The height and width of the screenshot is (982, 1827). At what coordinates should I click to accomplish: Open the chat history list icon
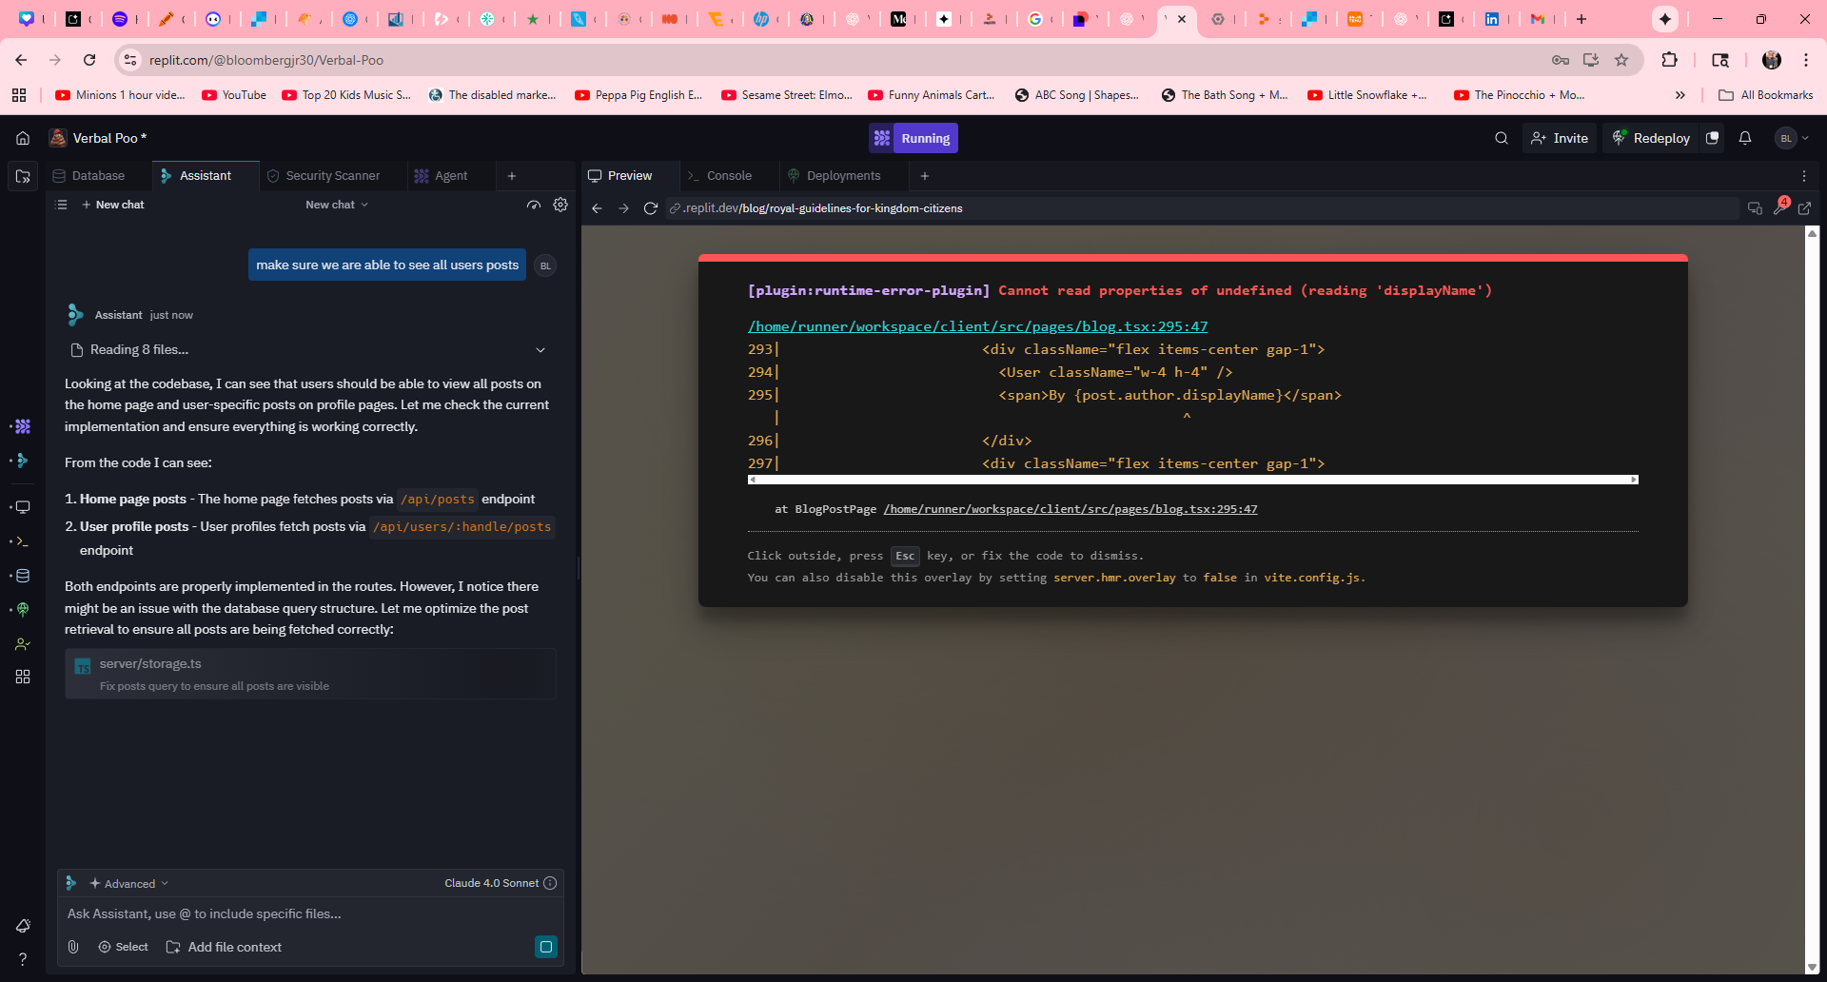pyautogui.click(x=62, y=205)
